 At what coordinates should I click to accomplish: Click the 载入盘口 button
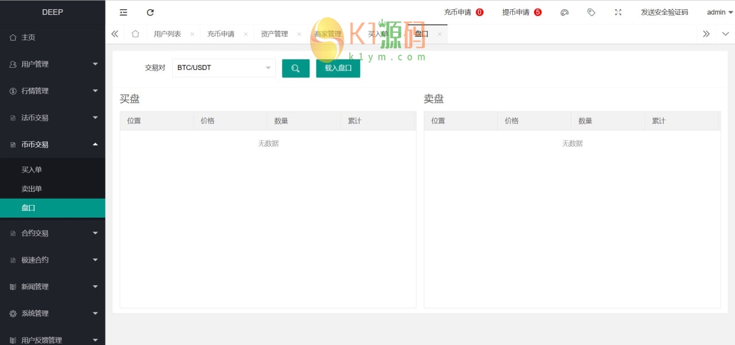pyautogui.click(x=338, y=68)
